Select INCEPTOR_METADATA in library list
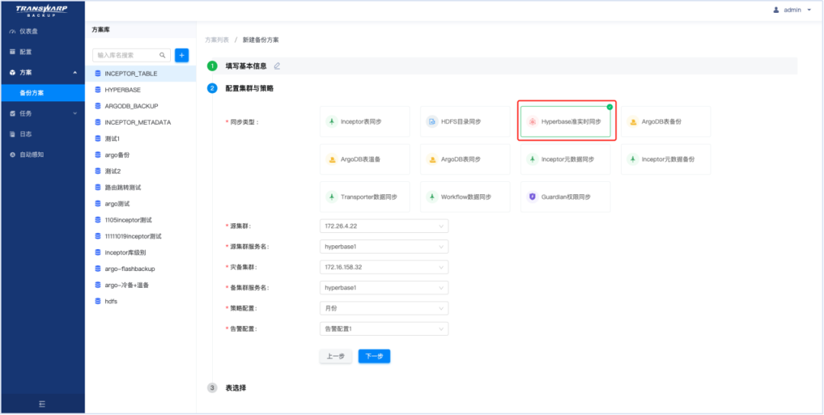 coord(140,123)
